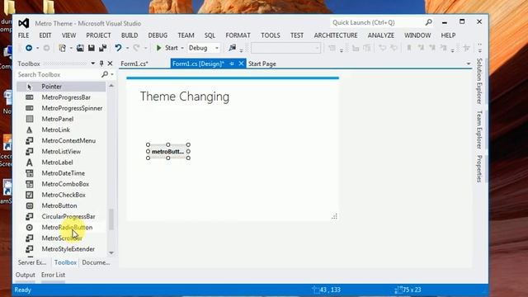Click the Save toolbar icon
Viewport: 528px width, 297px height.
92,48
